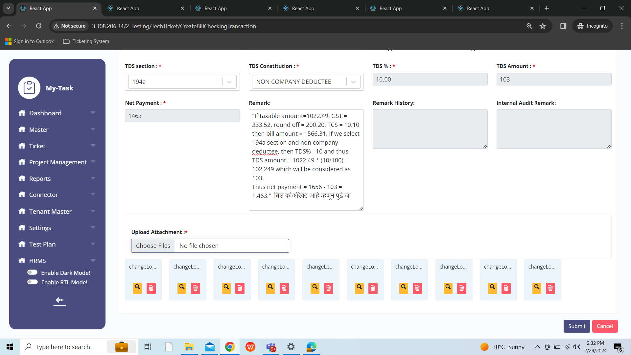The height and width of the screenshot is (355, 631).
Task: Open the Mail app from the taskbar
Action: [x=210, y=347]
